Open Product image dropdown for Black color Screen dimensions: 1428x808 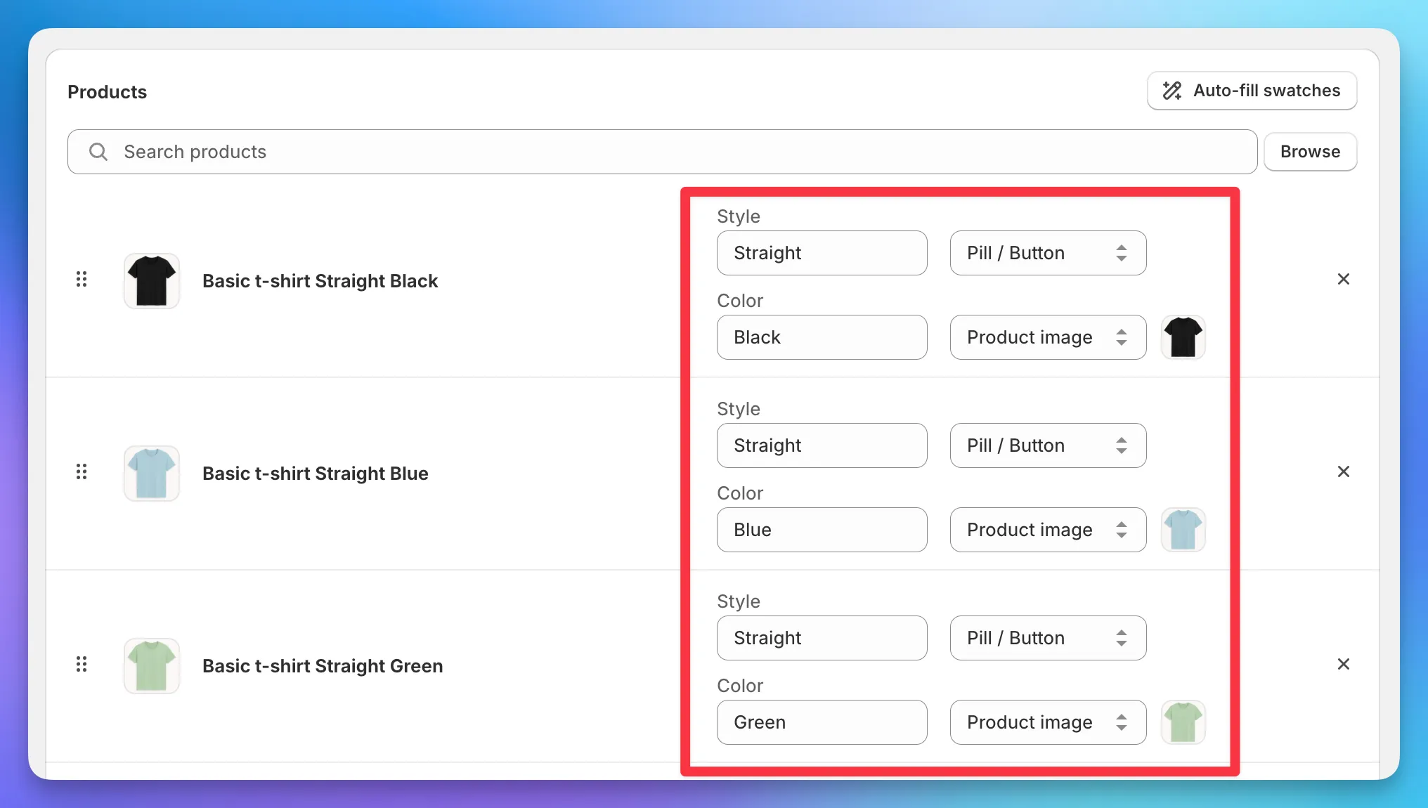tap(1049, 337)
